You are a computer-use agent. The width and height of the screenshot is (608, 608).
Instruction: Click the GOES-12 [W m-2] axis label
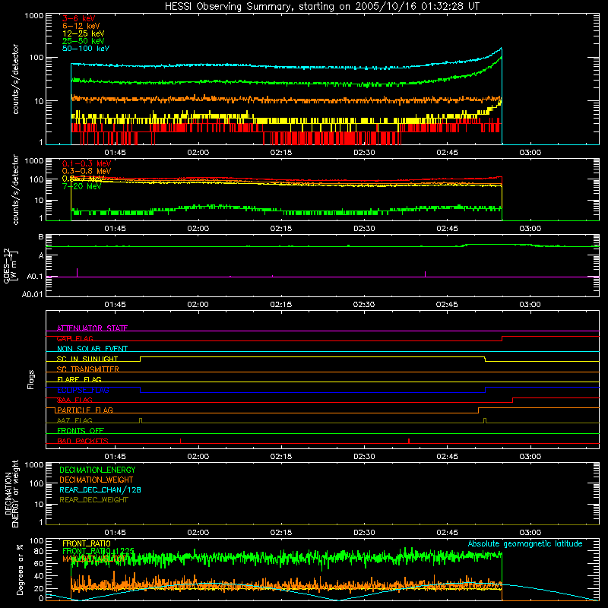tap(11, 266)
